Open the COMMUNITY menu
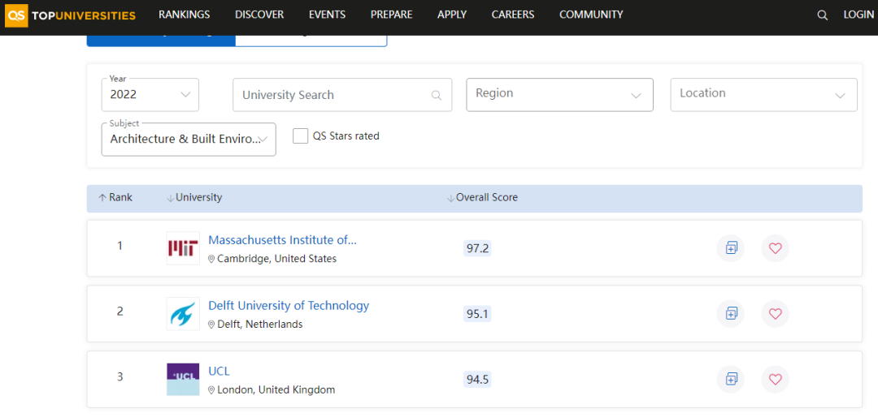Screen dimensions: 878x417 coord(591,15)
